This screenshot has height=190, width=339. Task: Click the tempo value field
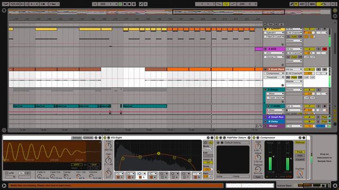pyautogui.click(x=14, y=4)
